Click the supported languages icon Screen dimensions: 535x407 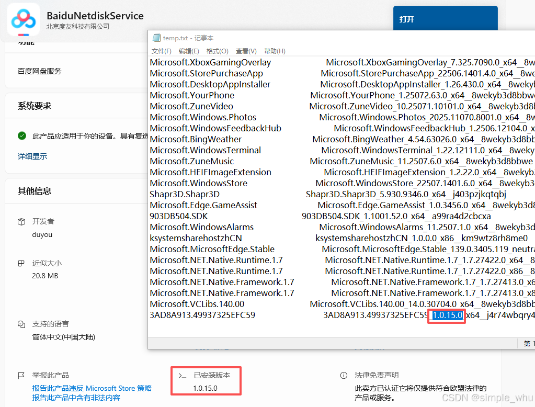(x=21, y=324)
